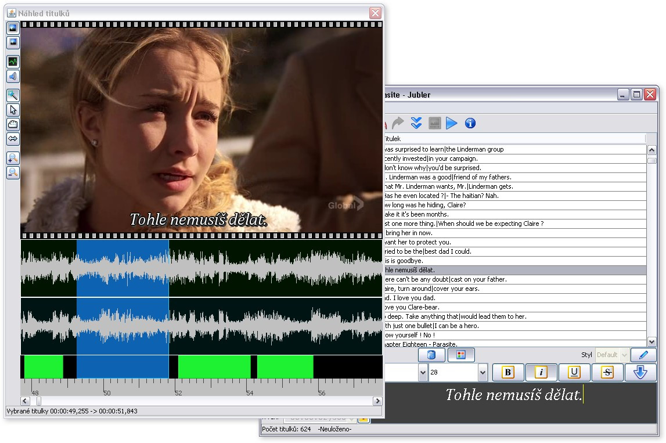
Task: Select the arrow pointer selection tool
Action: pyautogui.click(x=13, y=110)
